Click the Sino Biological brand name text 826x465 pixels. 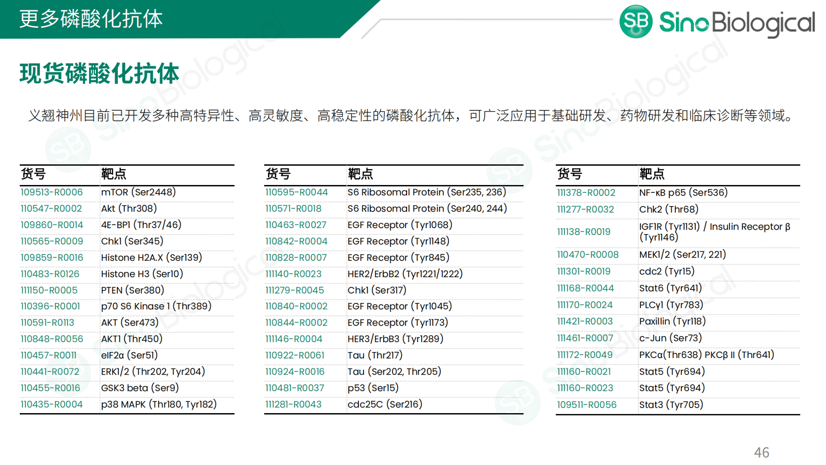737,23
